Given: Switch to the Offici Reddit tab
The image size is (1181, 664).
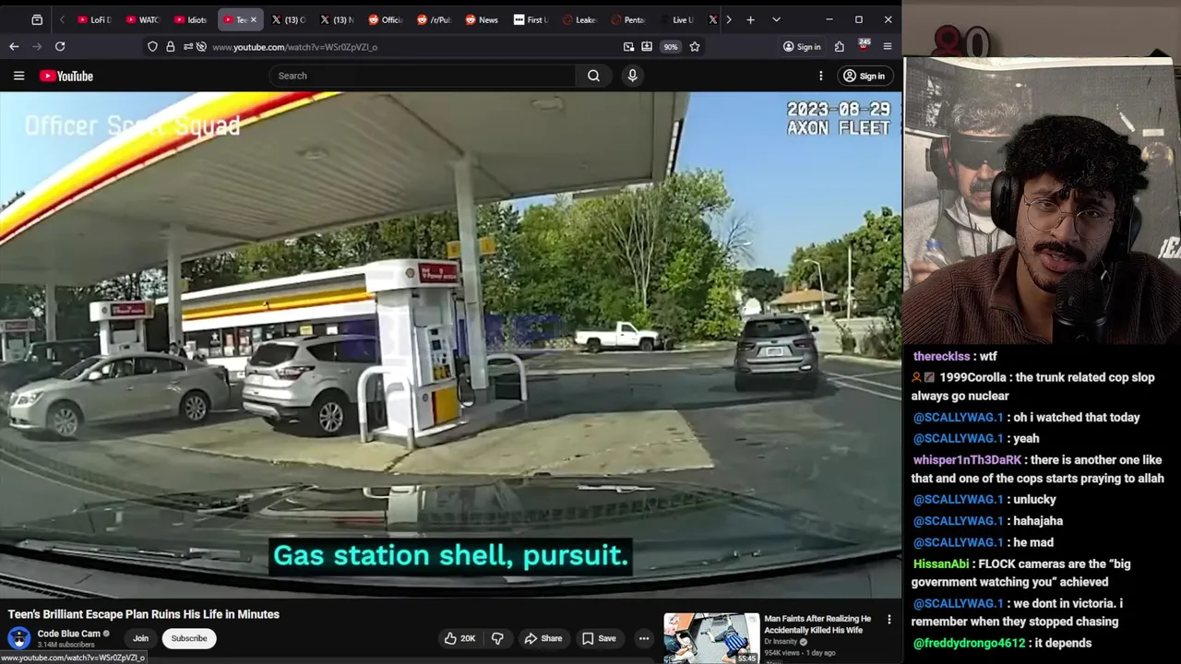Looking at the screenshot, I should [386, 19].
